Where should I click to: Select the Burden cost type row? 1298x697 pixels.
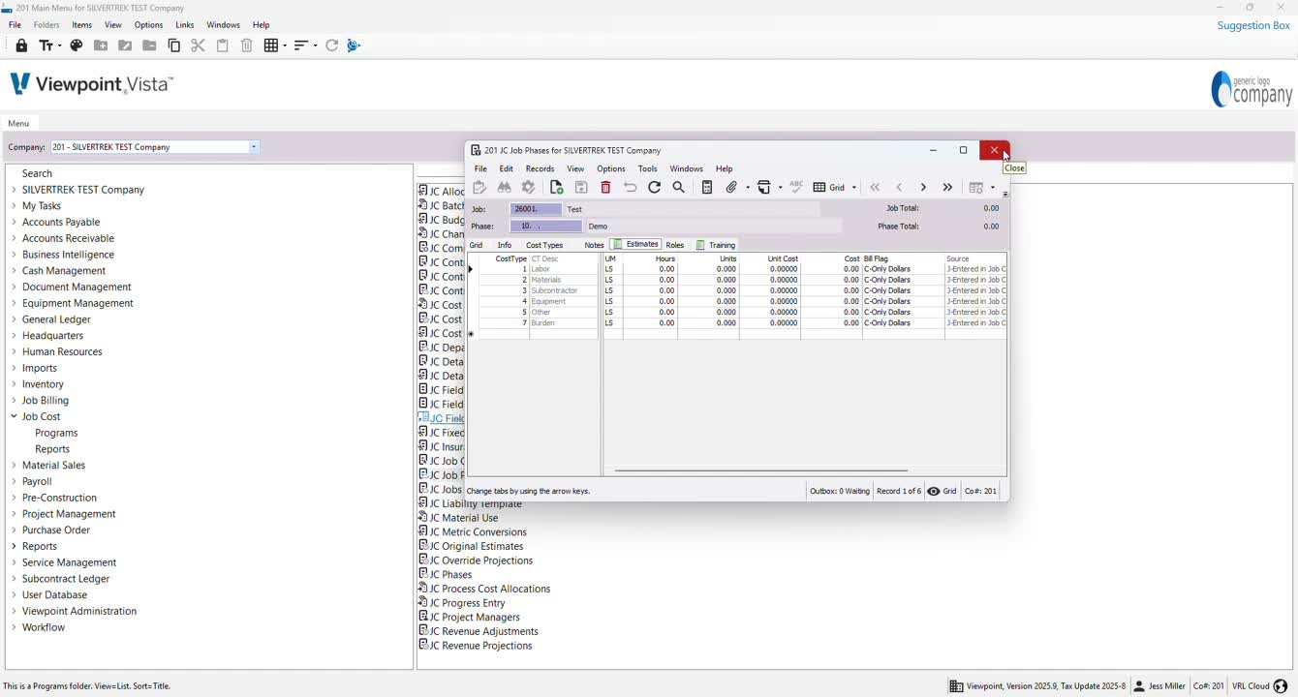click(738, 323)
